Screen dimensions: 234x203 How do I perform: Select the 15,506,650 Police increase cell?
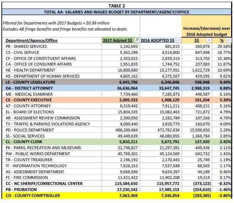click(x=197, y=130)
